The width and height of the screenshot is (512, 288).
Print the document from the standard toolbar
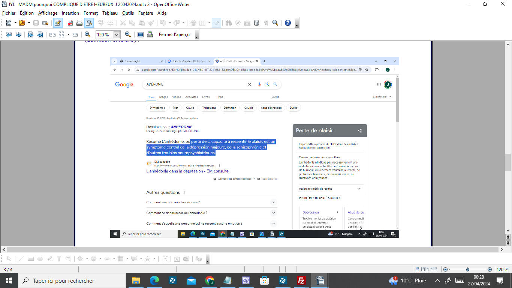79,23
